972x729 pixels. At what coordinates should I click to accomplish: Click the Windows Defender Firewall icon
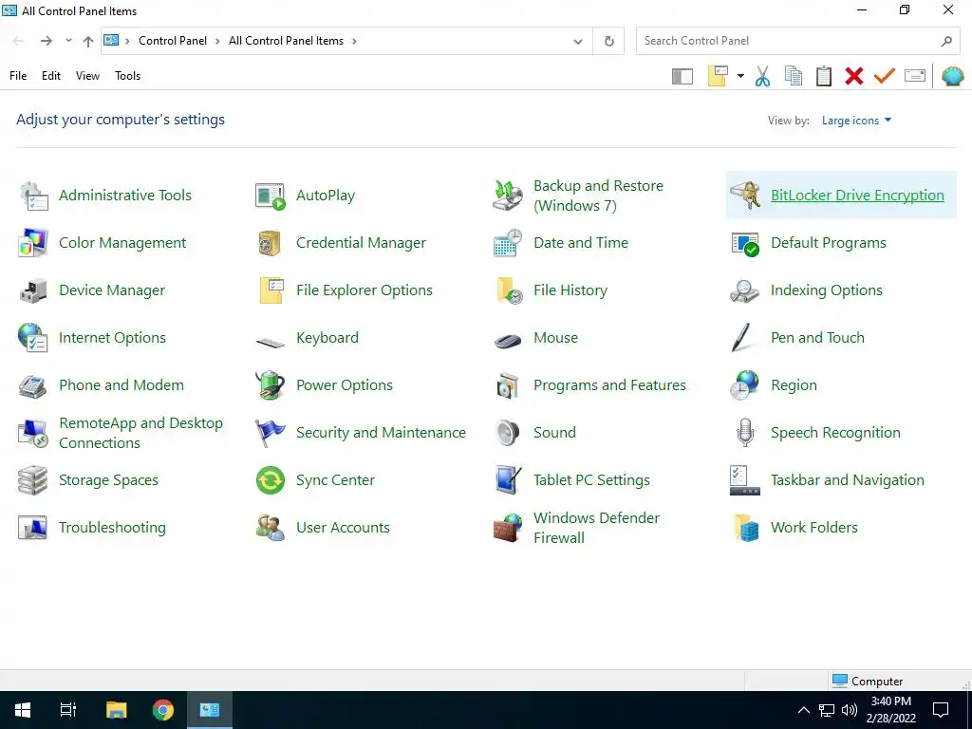tap(508, 528)
